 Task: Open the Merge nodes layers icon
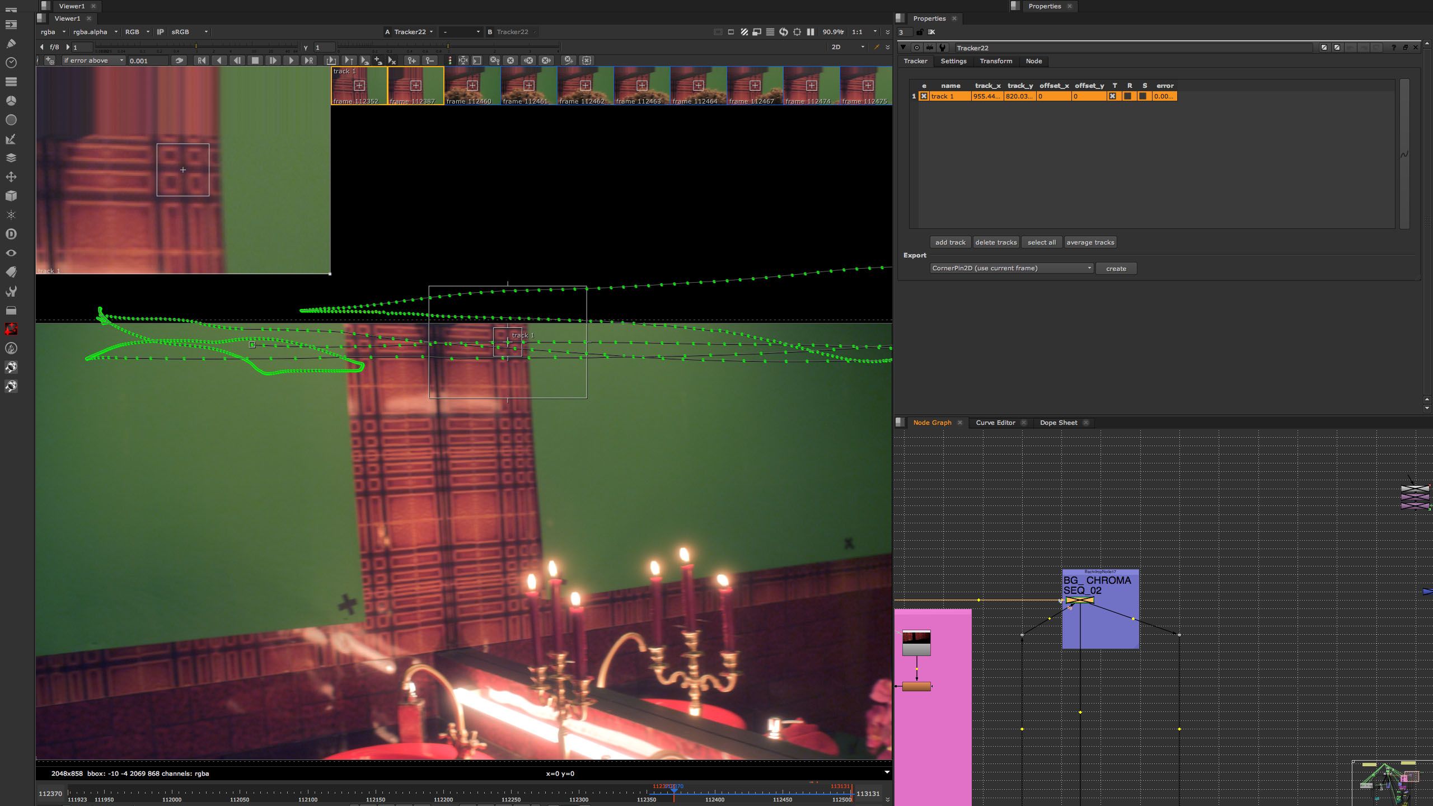(11, 158)
